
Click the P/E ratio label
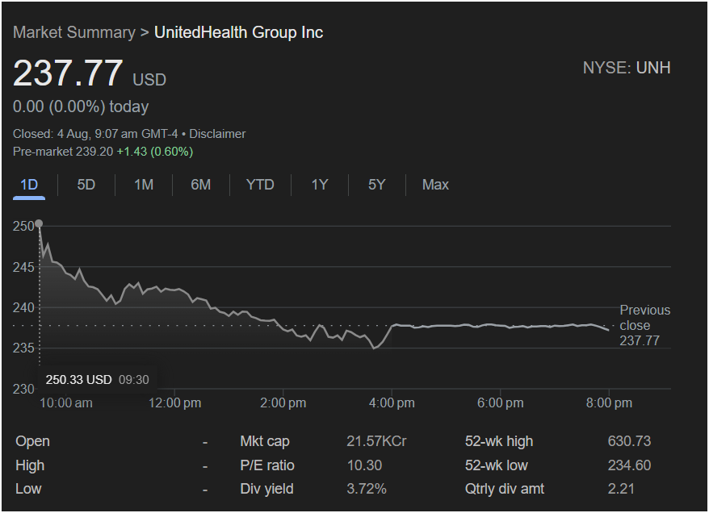pos(267,465)
